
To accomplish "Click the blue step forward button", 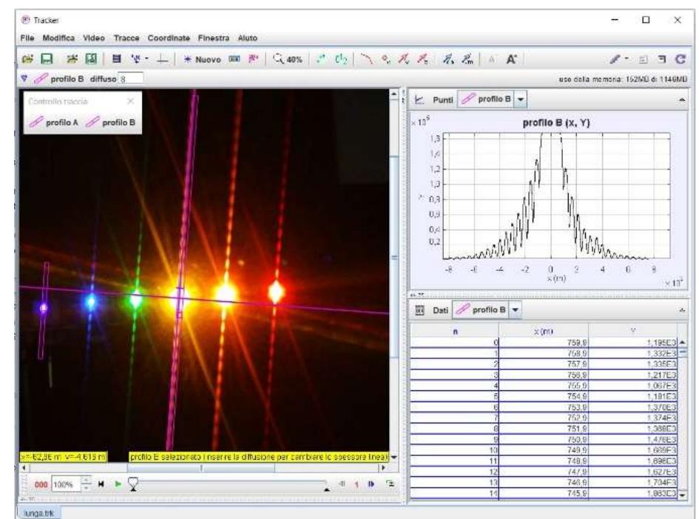I will coord(371,483).
